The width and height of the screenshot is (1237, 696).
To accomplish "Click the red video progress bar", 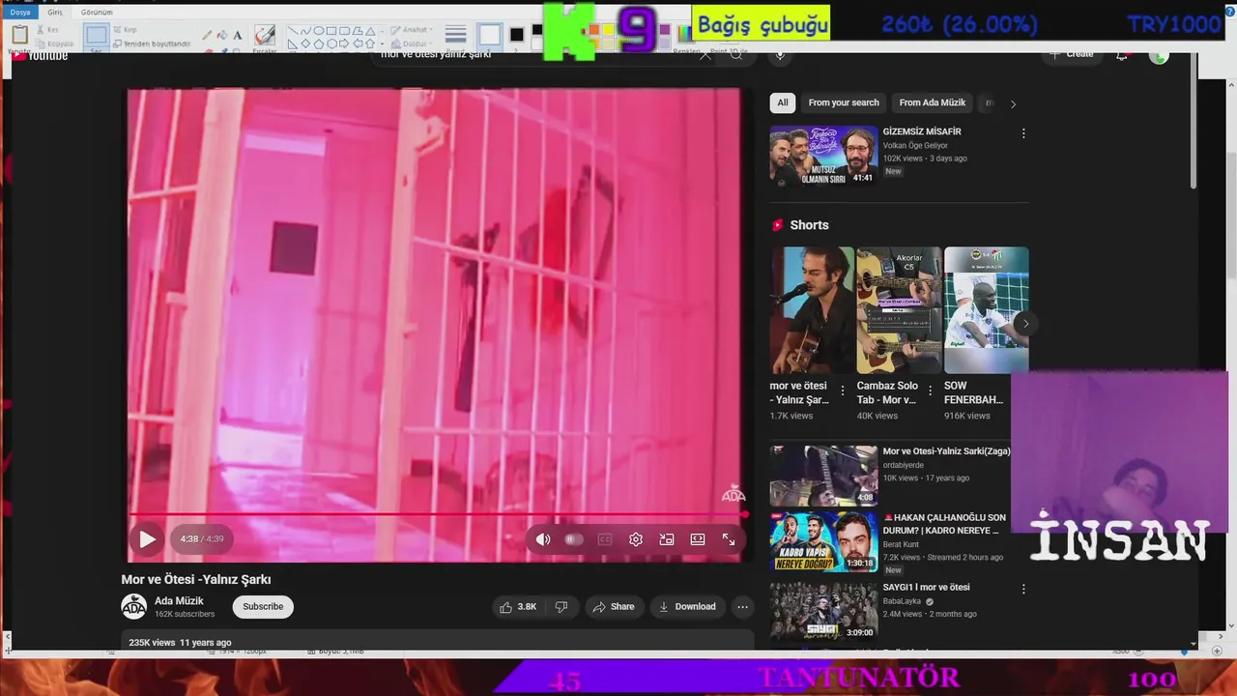I will click(x=437, y=514).
